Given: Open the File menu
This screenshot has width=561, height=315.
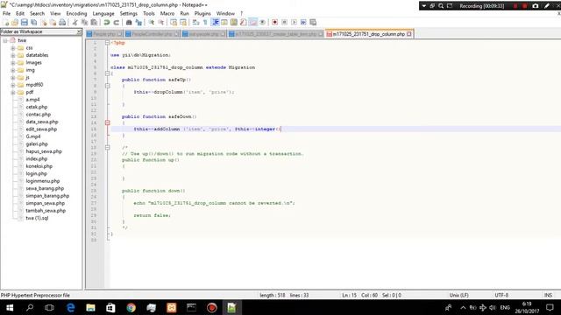Looking at the screenshot, I should 6,14.
